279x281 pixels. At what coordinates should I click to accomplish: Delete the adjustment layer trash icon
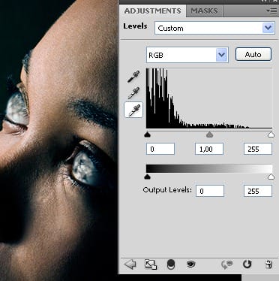[268, 264]
